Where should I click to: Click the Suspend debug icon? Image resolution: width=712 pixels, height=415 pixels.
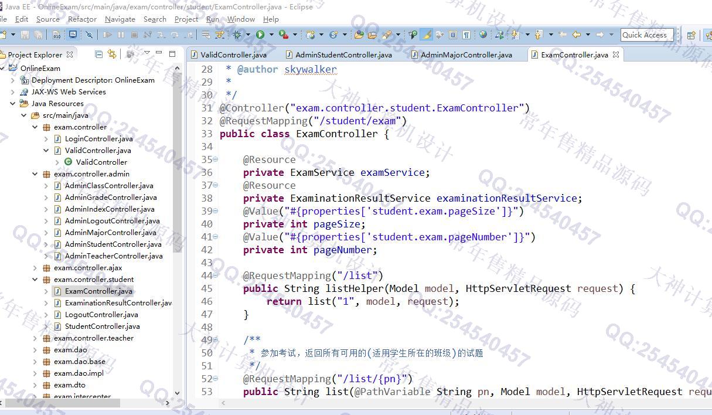(121, 35)
